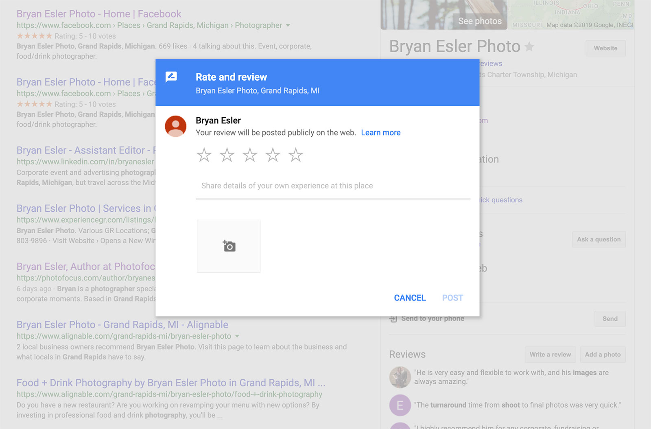Click the Add a photo button
The image size is (651, 429).
click(603, 355)
